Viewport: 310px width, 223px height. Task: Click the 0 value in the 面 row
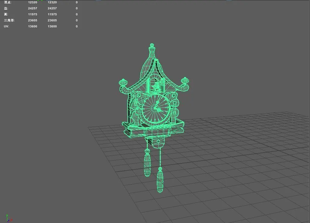77,14
